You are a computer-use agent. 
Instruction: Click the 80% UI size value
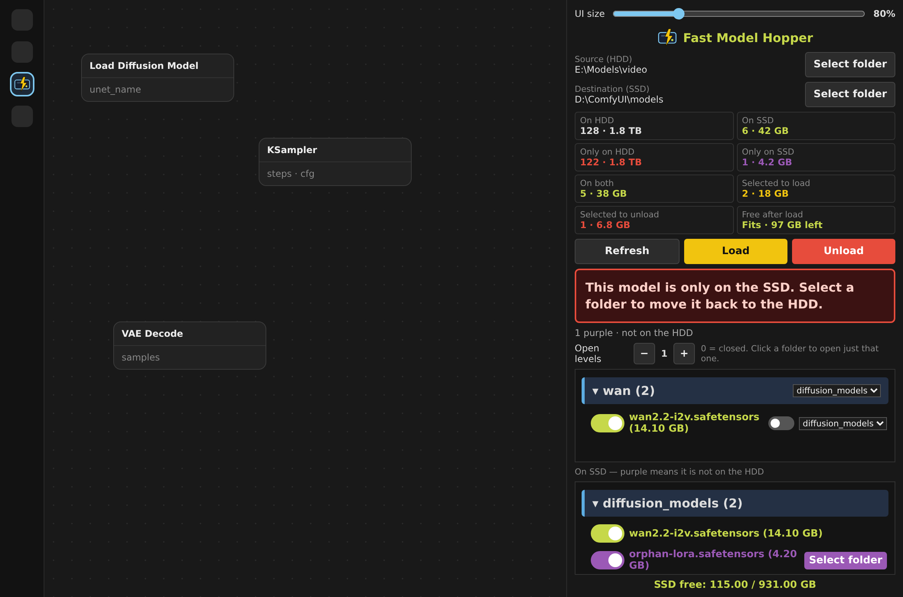(884, 14)
